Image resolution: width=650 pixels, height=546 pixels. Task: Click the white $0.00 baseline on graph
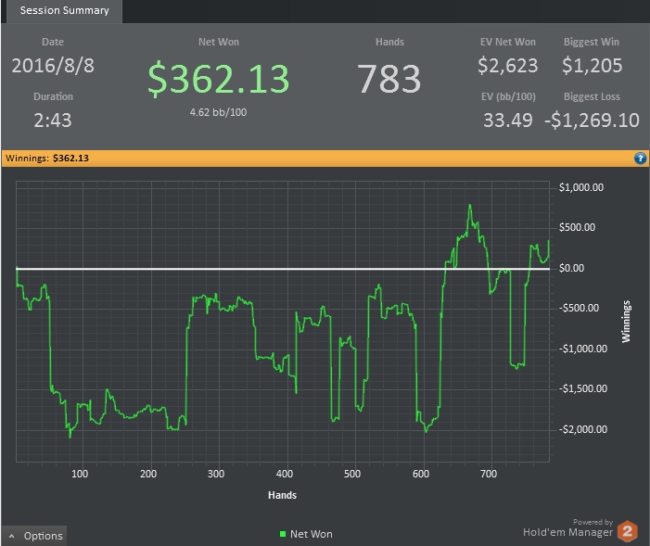click(x=283, y=269)
